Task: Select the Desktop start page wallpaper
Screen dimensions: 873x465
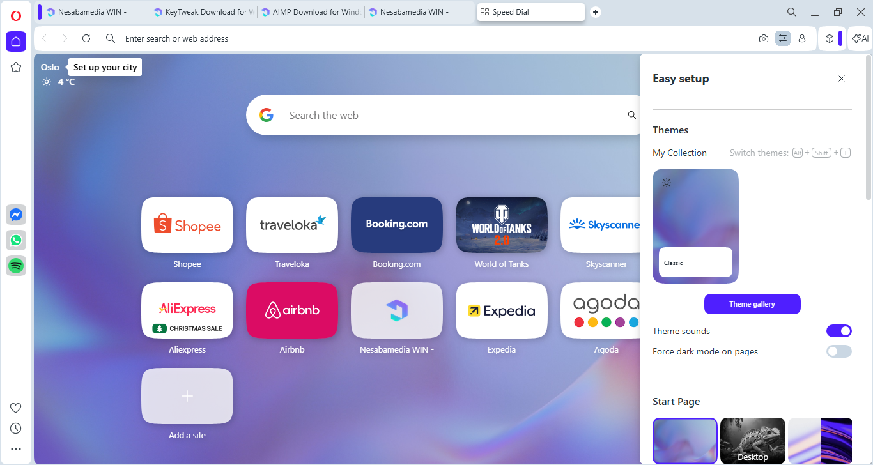Action: pos(752,440)
